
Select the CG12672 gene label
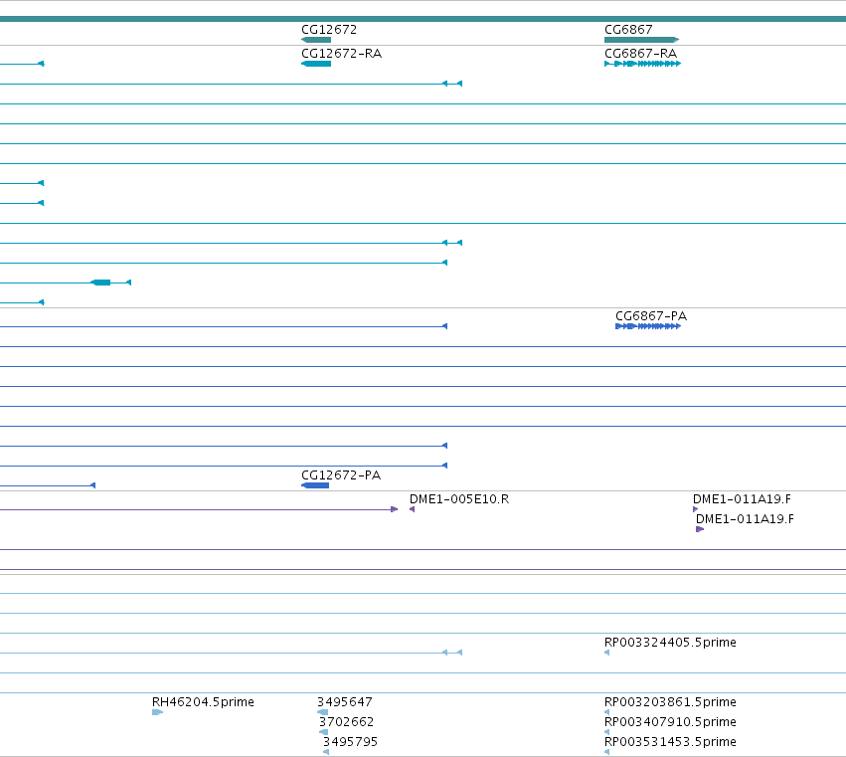pos(329,30)
